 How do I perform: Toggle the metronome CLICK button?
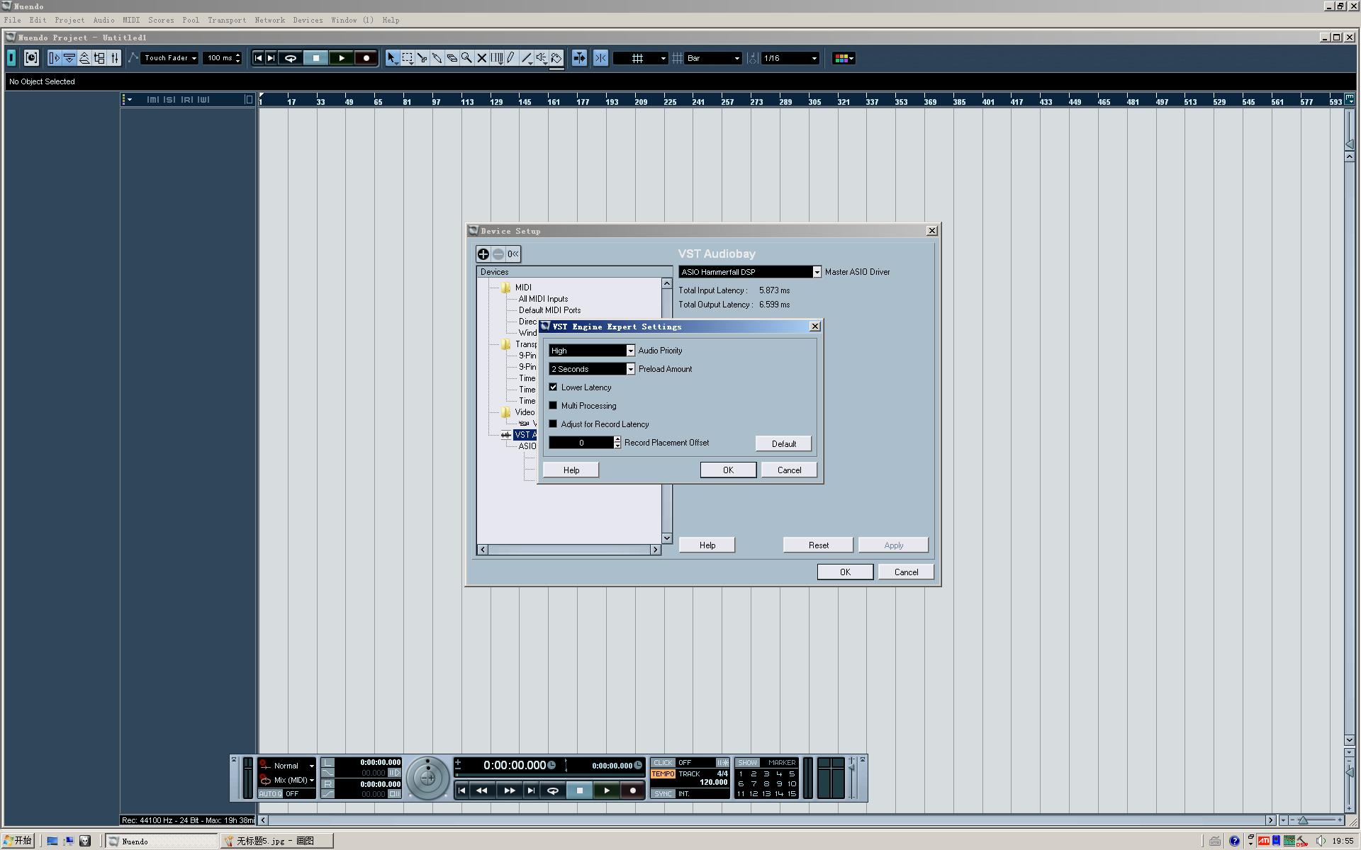(663, 763)
